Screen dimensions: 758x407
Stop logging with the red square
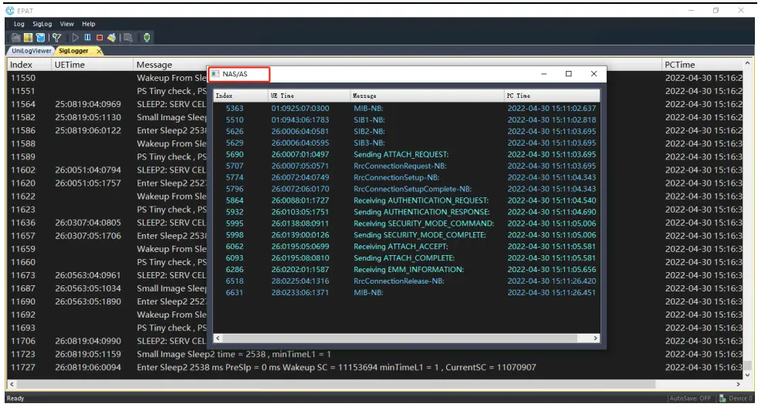click(99, 37)
